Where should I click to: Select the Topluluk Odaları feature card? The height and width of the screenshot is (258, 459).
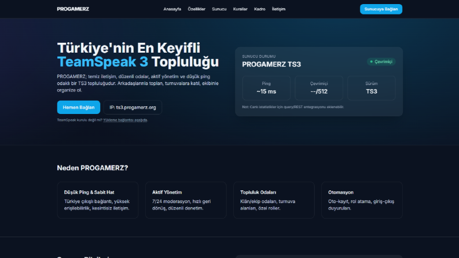(274, 200)
